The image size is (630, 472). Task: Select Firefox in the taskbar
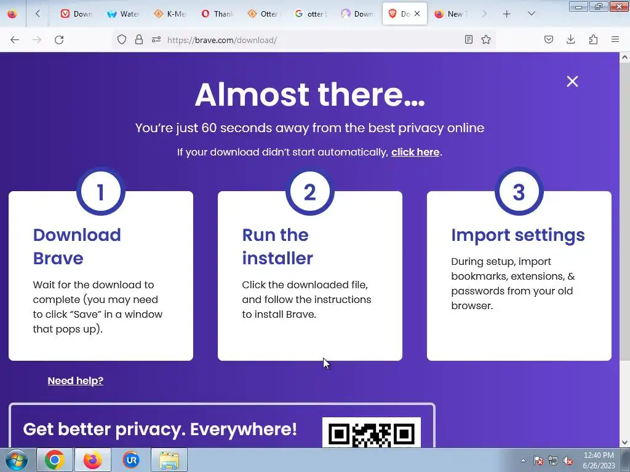[93, 460]
